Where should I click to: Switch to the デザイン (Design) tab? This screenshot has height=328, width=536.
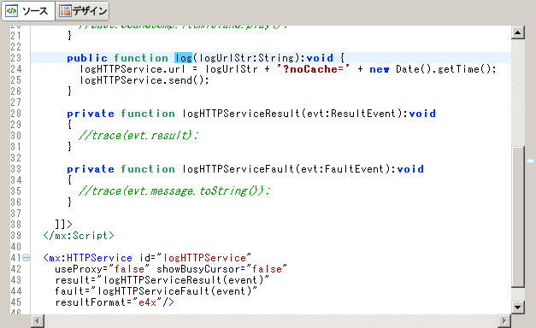point(82,11)
